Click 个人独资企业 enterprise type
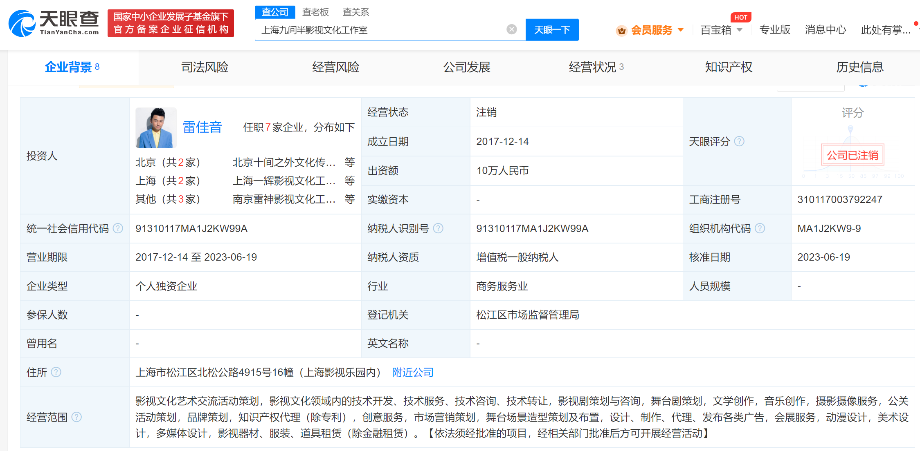 [166, 286]
